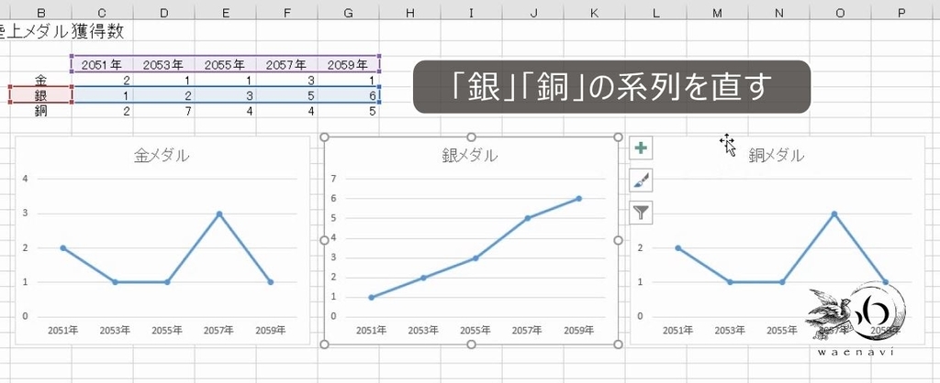The height and width of the screenshot is (383, 940).
Task: Click the vertical axis value 4 in 金メダル chart
Action: (x=25, y=179)
